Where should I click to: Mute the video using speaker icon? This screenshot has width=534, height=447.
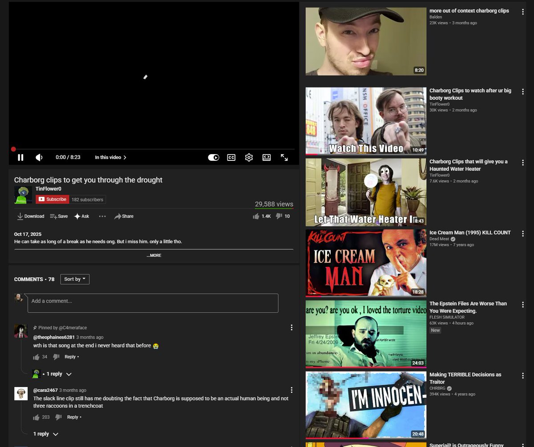[x=39, y=157]
